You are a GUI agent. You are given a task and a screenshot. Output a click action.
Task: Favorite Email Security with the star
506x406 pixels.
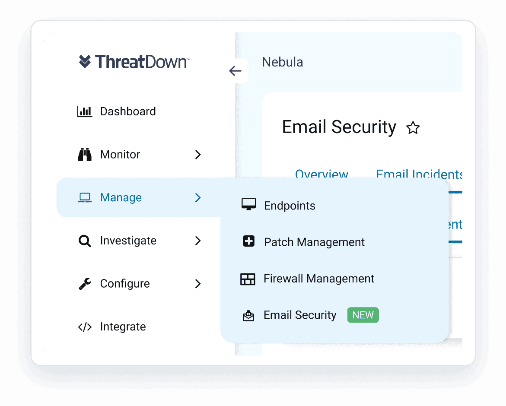413,128
